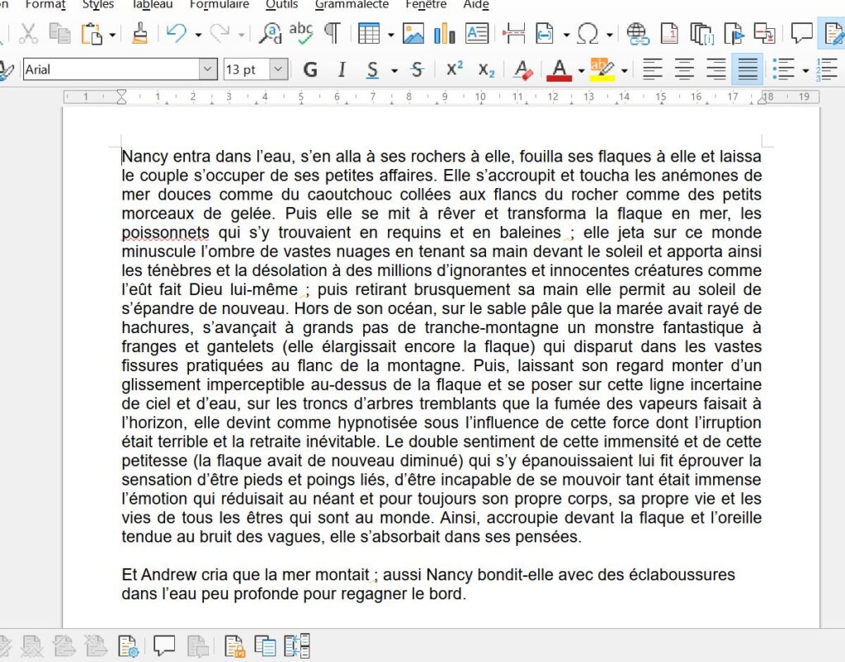Screen dimensions: 845x662
Task: Align text left
Action: 653,69
